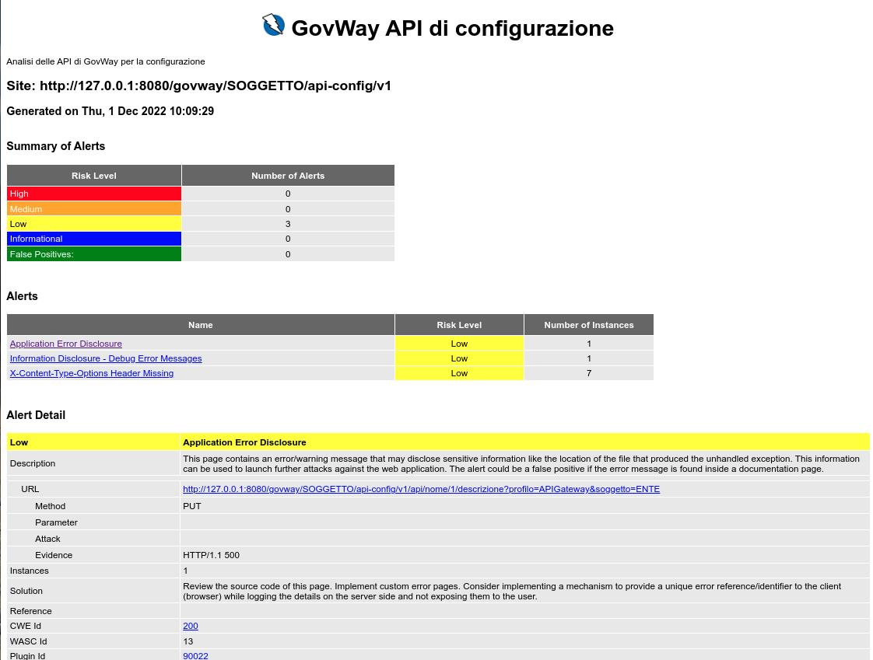The width and height of the screenshot is (873, 660).
Task: Click the yellow Low cell in summary table
Action: pyautogui.click(x=94, y=224)
